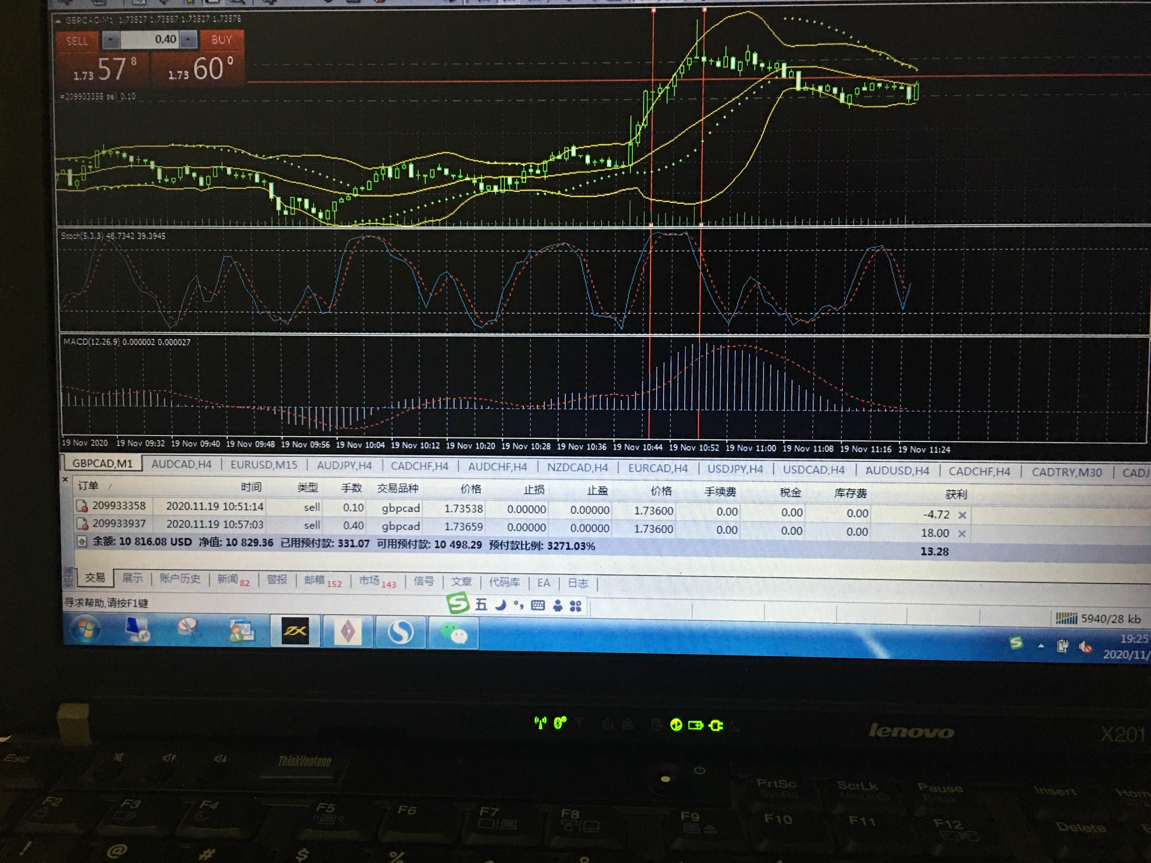Screen dimensions: 1151x863
Task: Open the 文章 articles tab
Action: (461, 582)
